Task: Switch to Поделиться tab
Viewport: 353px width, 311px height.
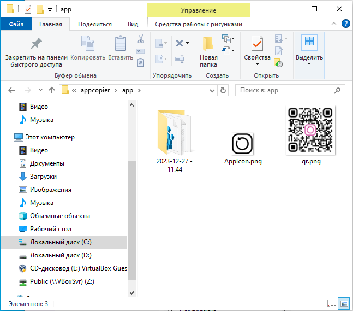Action: (95, 24)
